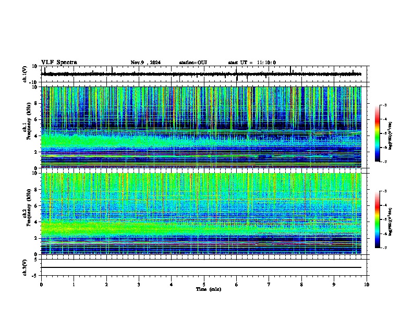The height and width of the screenshot is (319, 413).
Task: Click the "Time (min)" x-axis label
Action: (x=209, y=289)
